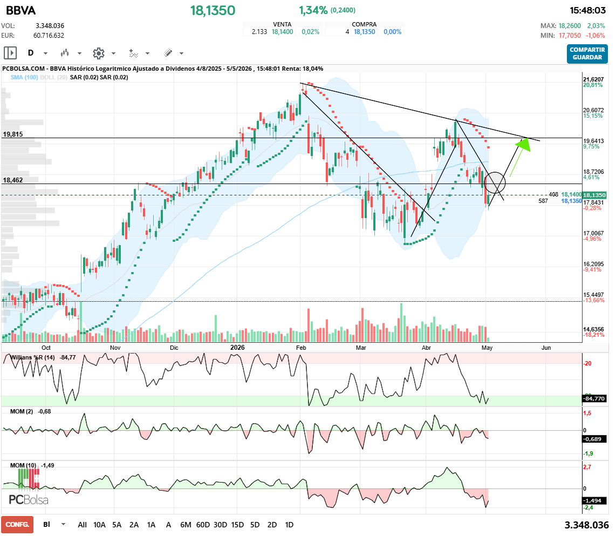Select the drawing pencil tool icon
The height and width of the screenshot is (536, 616).
pos(168,53)
